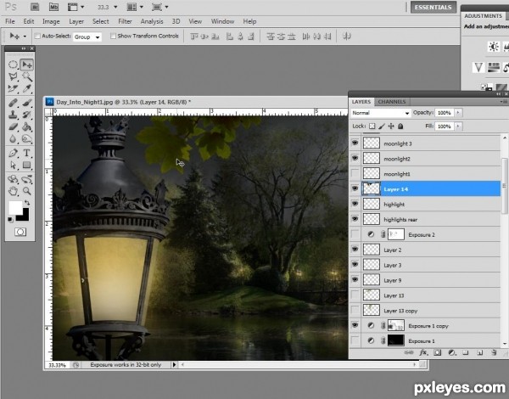Open the Layer menu
Viewport: 509px width, 399px height.
pos(76,21)
